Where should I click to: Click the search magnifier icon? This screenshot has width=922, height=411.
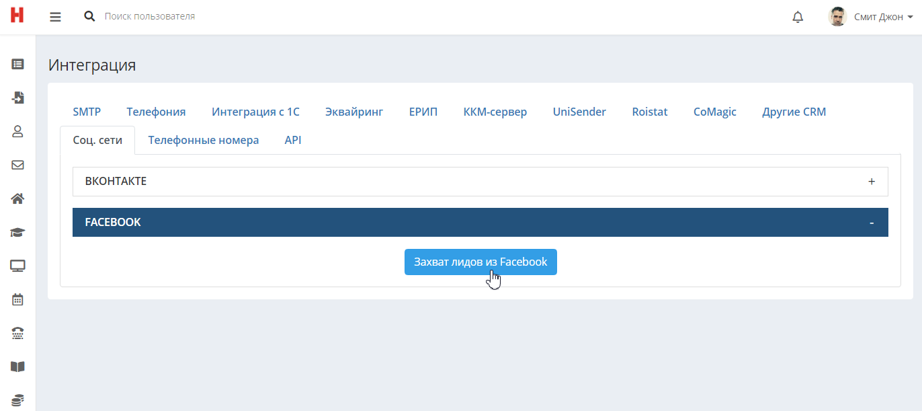point(89,16)
